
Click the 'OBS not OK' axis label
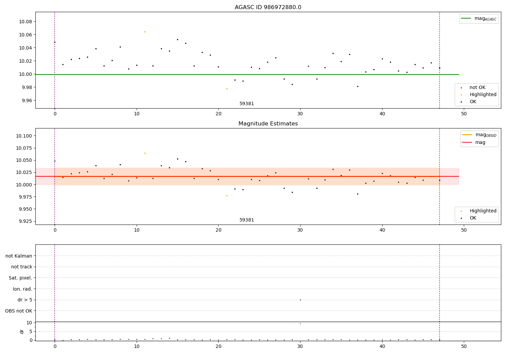[x=19, y=311]
